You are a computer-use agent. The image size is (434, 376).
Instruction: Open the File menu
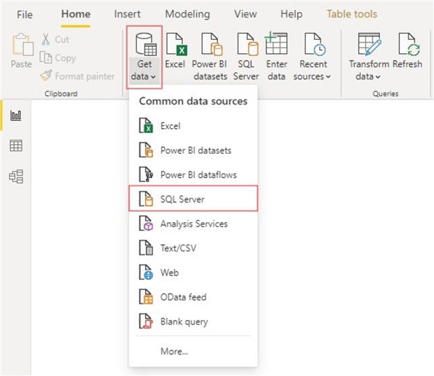pos(24,14)
